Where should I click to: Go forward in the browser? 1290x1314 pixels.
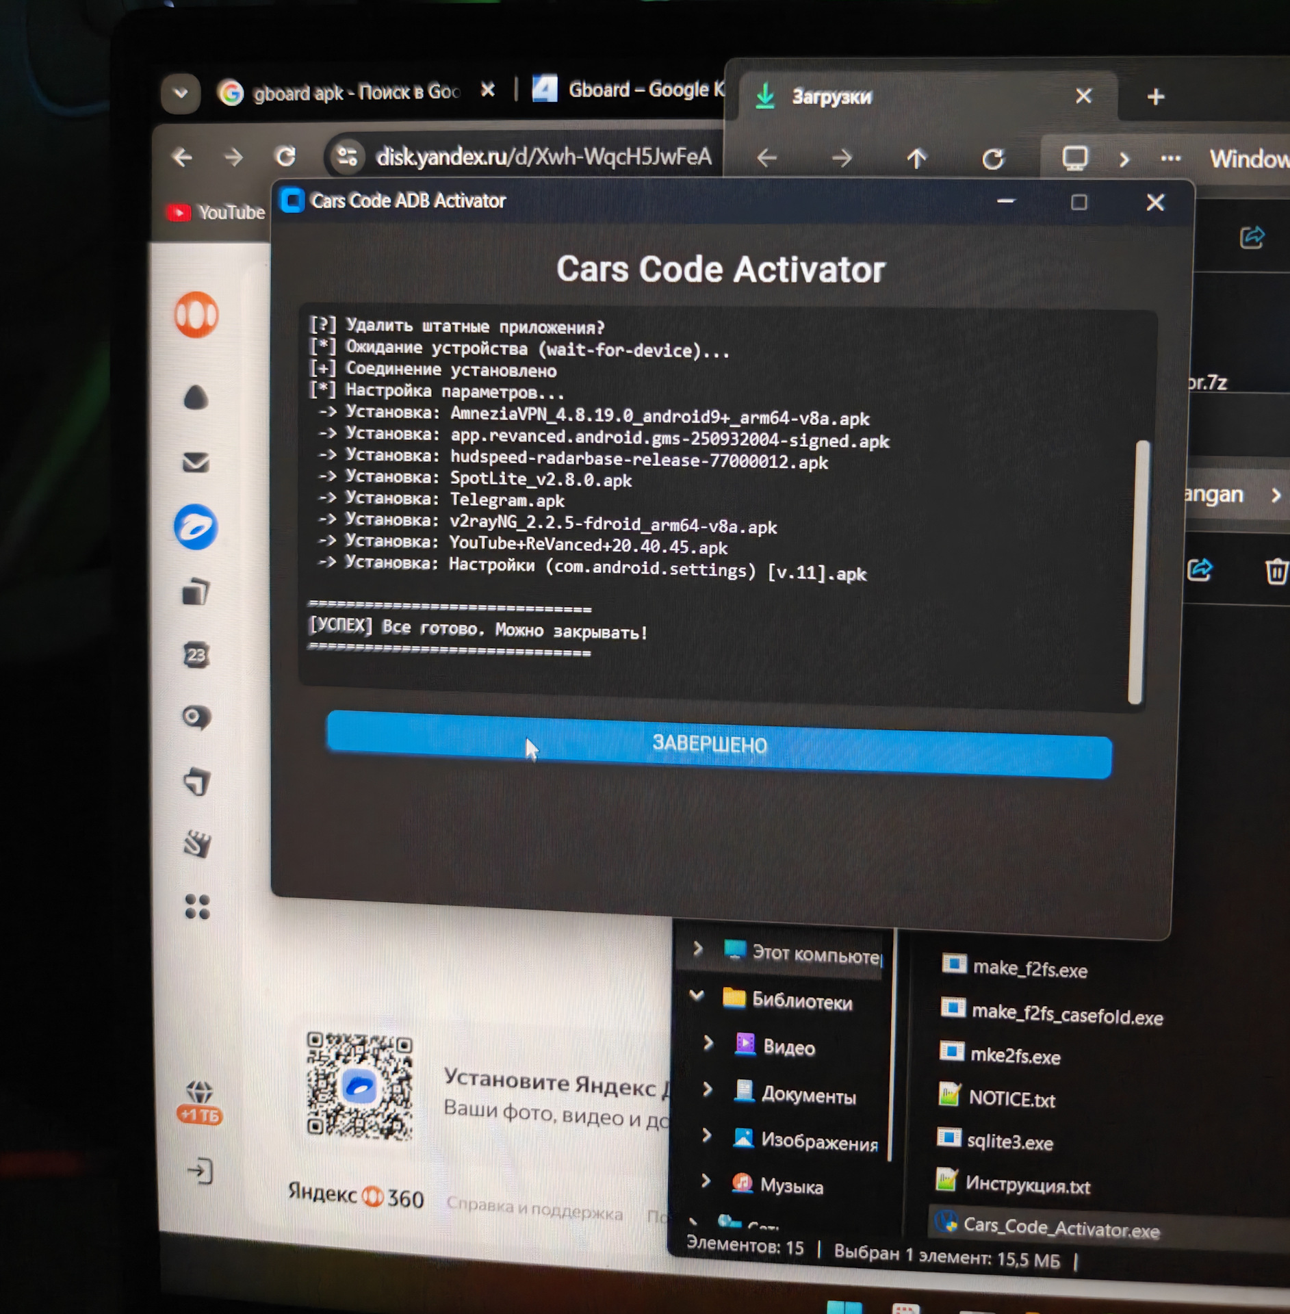233,157
